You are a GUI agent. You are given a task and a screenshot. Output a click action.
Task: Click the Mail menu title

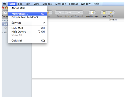coord(12,4)
